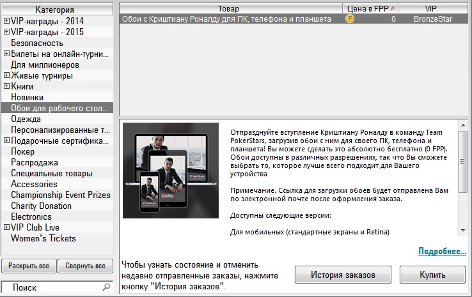The width and height of the screenshot is (472, 297).
Task: Select the Обои с Криштиану Роналду product row
Action: (x=294, y=19)
